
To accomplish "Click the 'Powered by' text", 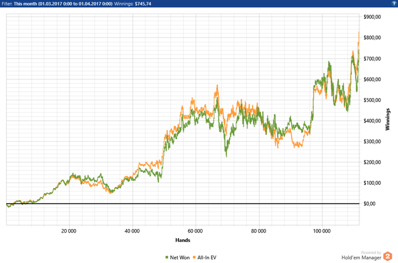I will (x=371, y=252).
